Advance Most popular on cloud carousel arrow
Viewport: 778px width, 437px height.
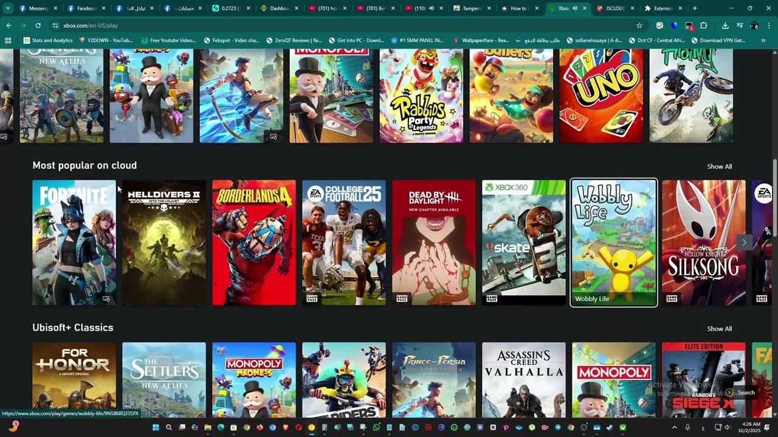(744, 242)
